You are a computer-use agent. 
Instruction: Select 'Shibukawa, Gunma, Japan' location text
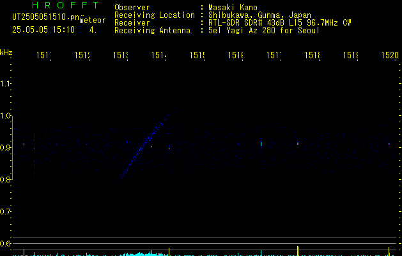259,15
